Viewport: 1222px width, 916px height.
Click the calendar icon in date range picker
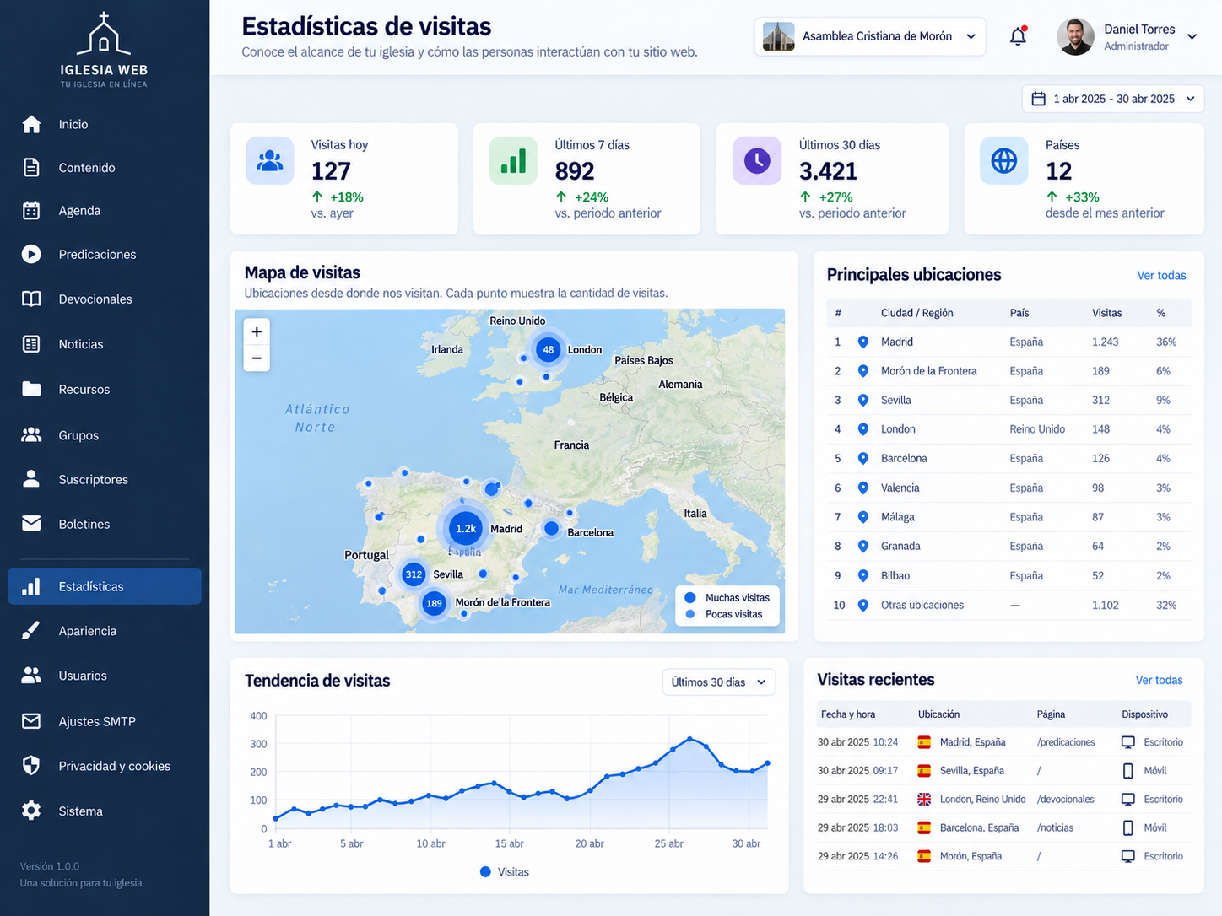[x=1039, y=99]
